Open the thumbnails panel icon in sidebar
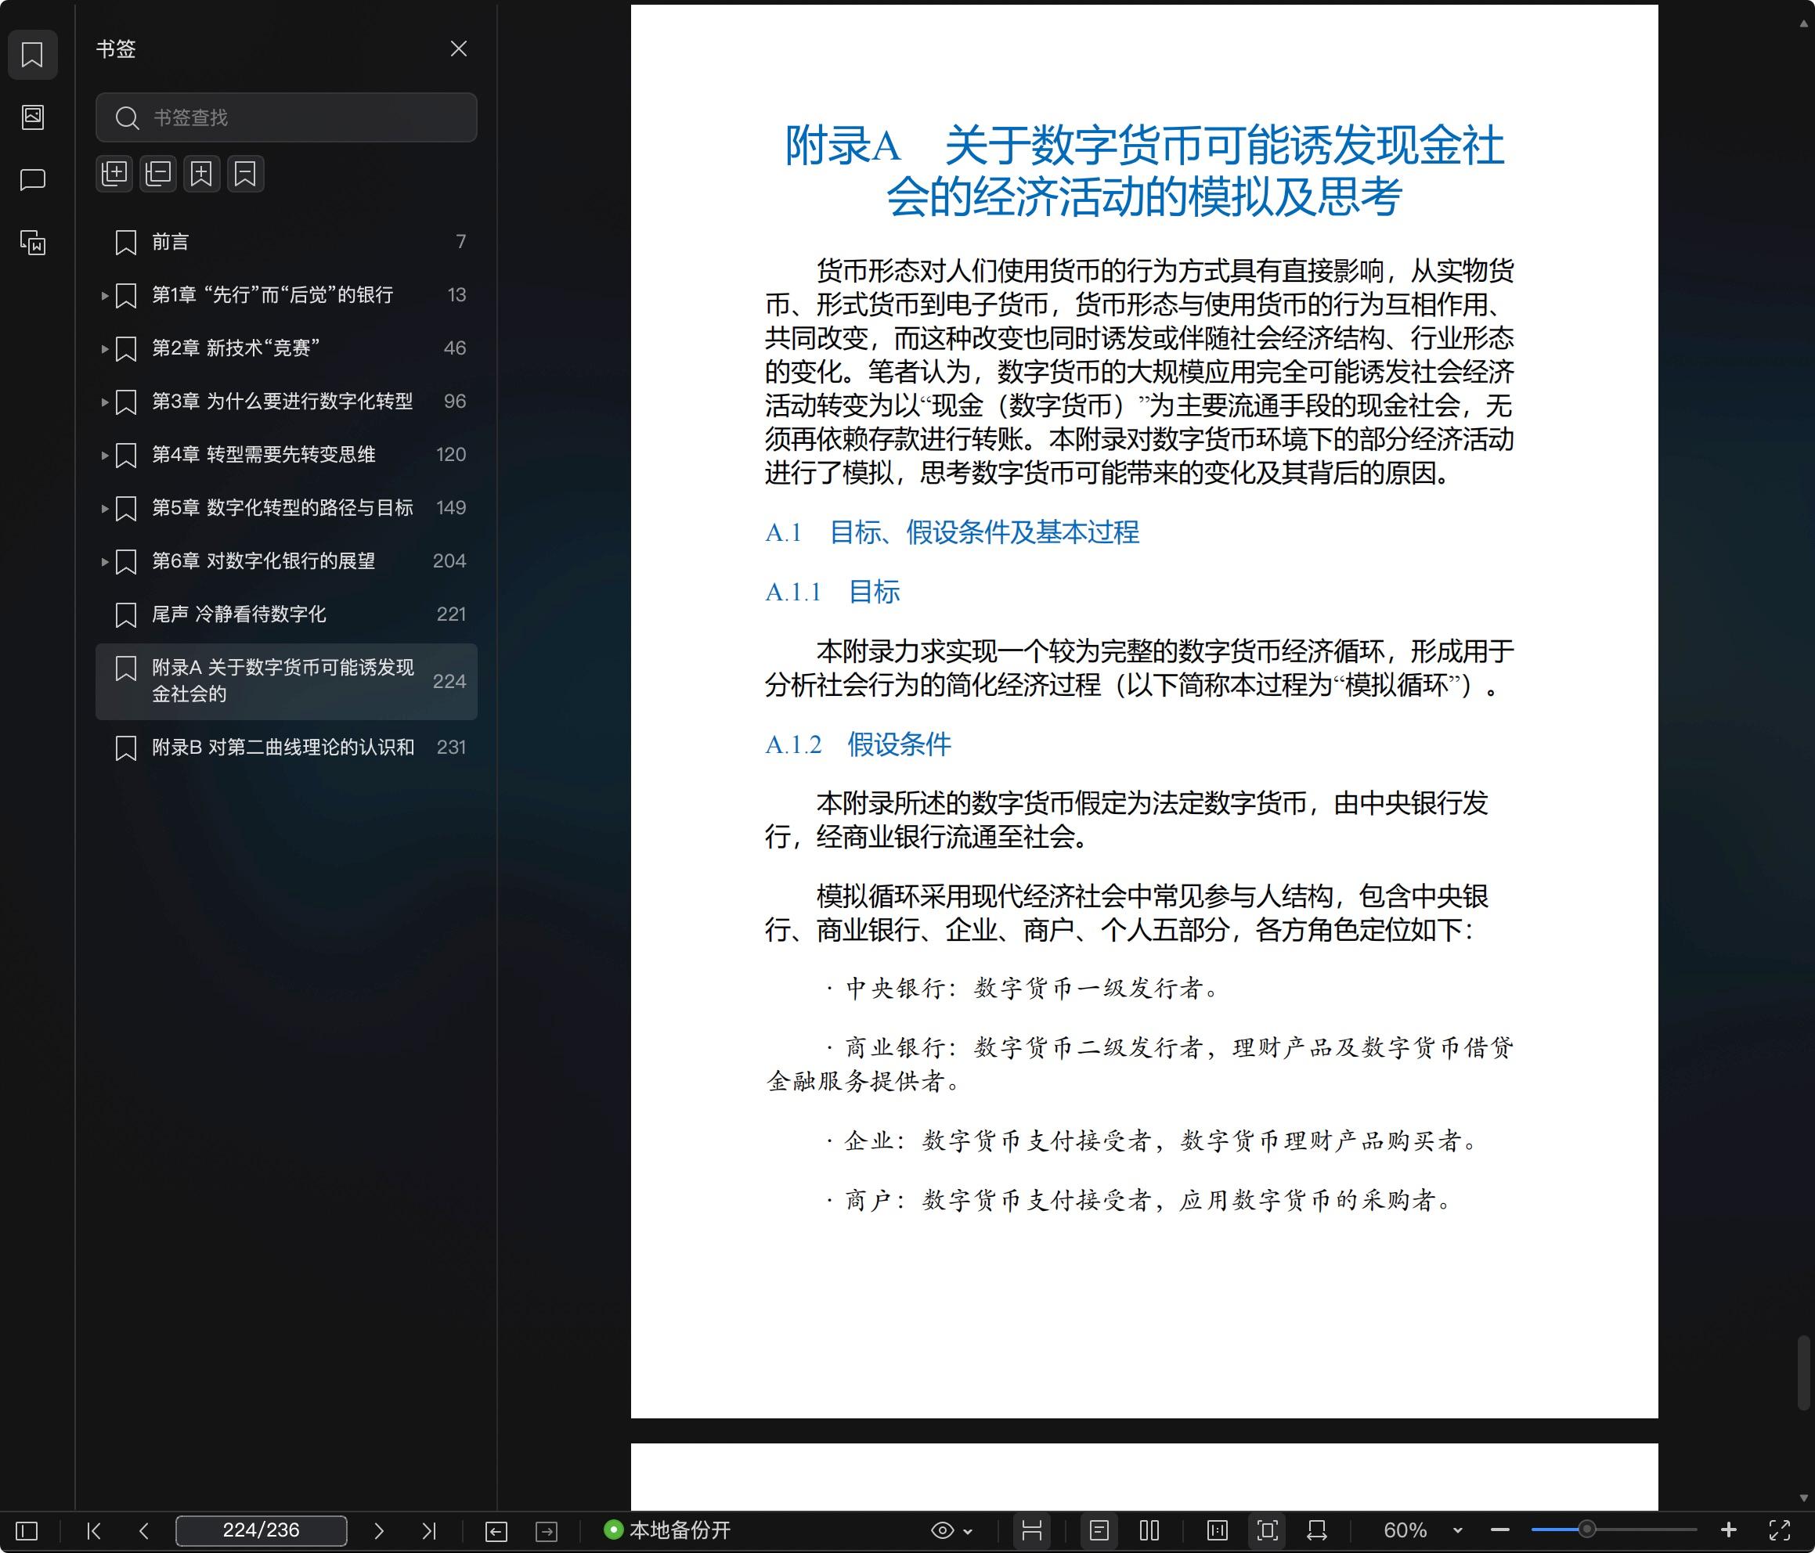 click(32, 117)
